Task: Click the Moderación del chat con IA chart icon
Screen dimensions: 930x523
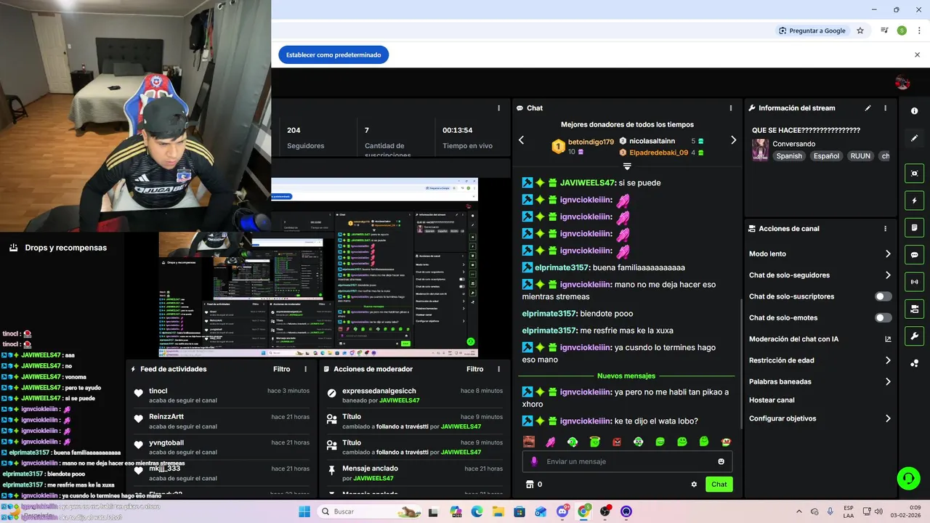Action: click(887, 339)
